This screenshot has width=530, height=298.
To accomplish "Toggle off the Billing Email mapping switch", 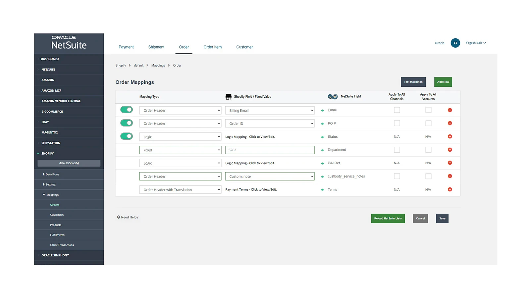I will [x=127, y=110].
